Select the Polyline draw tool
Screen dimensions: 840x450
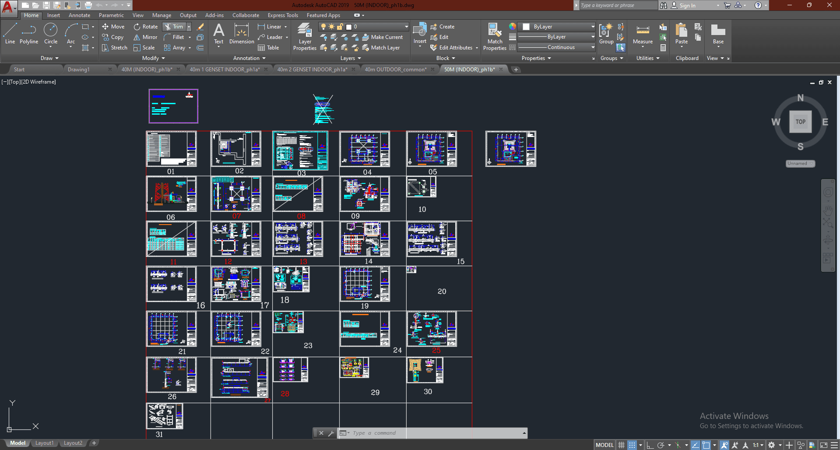28,34
